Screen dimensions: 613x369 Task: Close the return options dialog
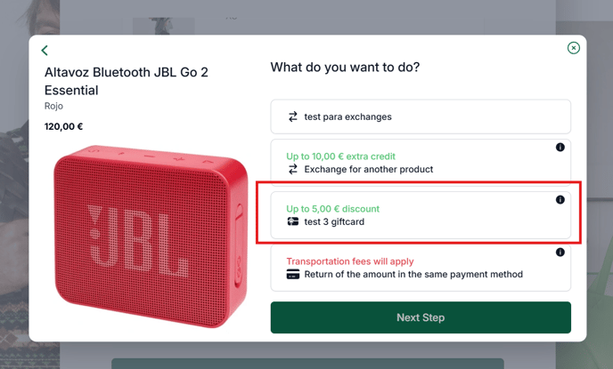tap(573, 48)
